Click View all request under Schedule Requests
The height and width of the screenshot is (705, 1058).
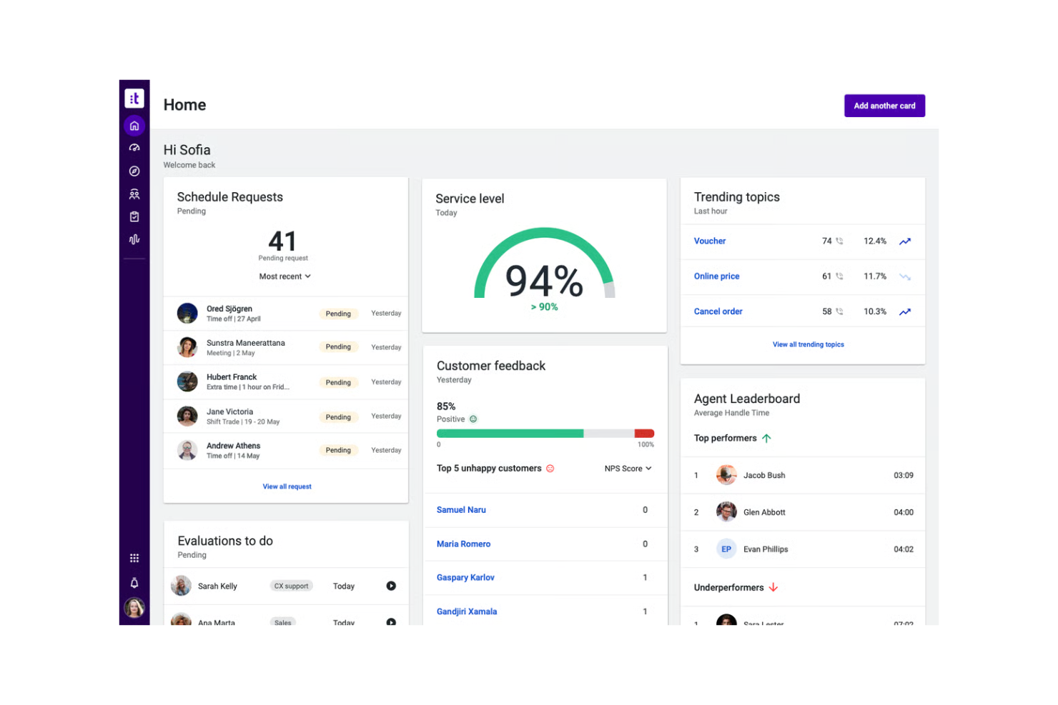287,486
